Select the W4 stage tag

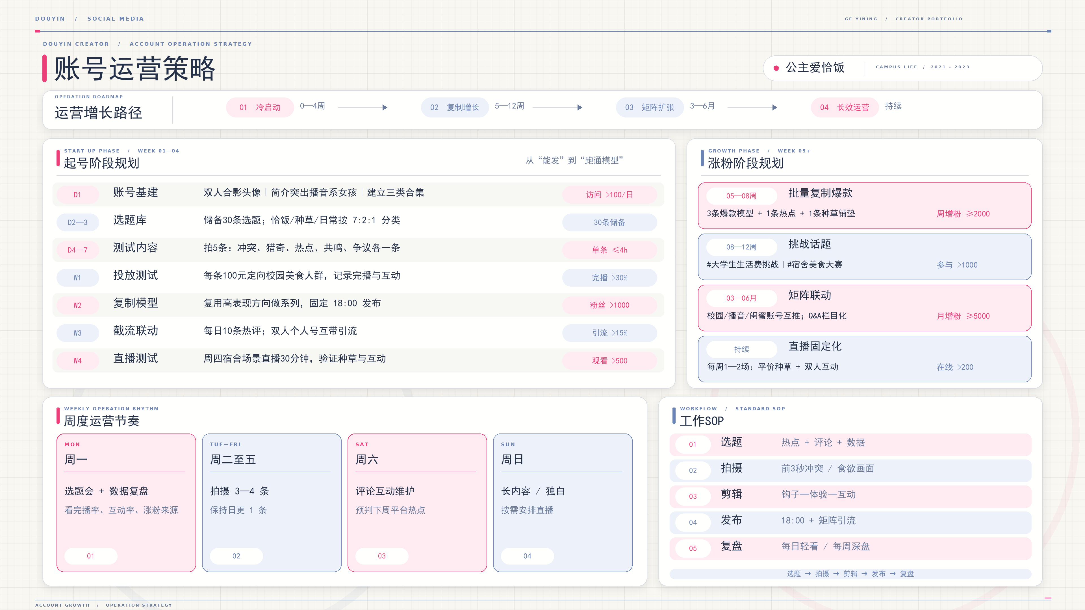coord(77,361)
